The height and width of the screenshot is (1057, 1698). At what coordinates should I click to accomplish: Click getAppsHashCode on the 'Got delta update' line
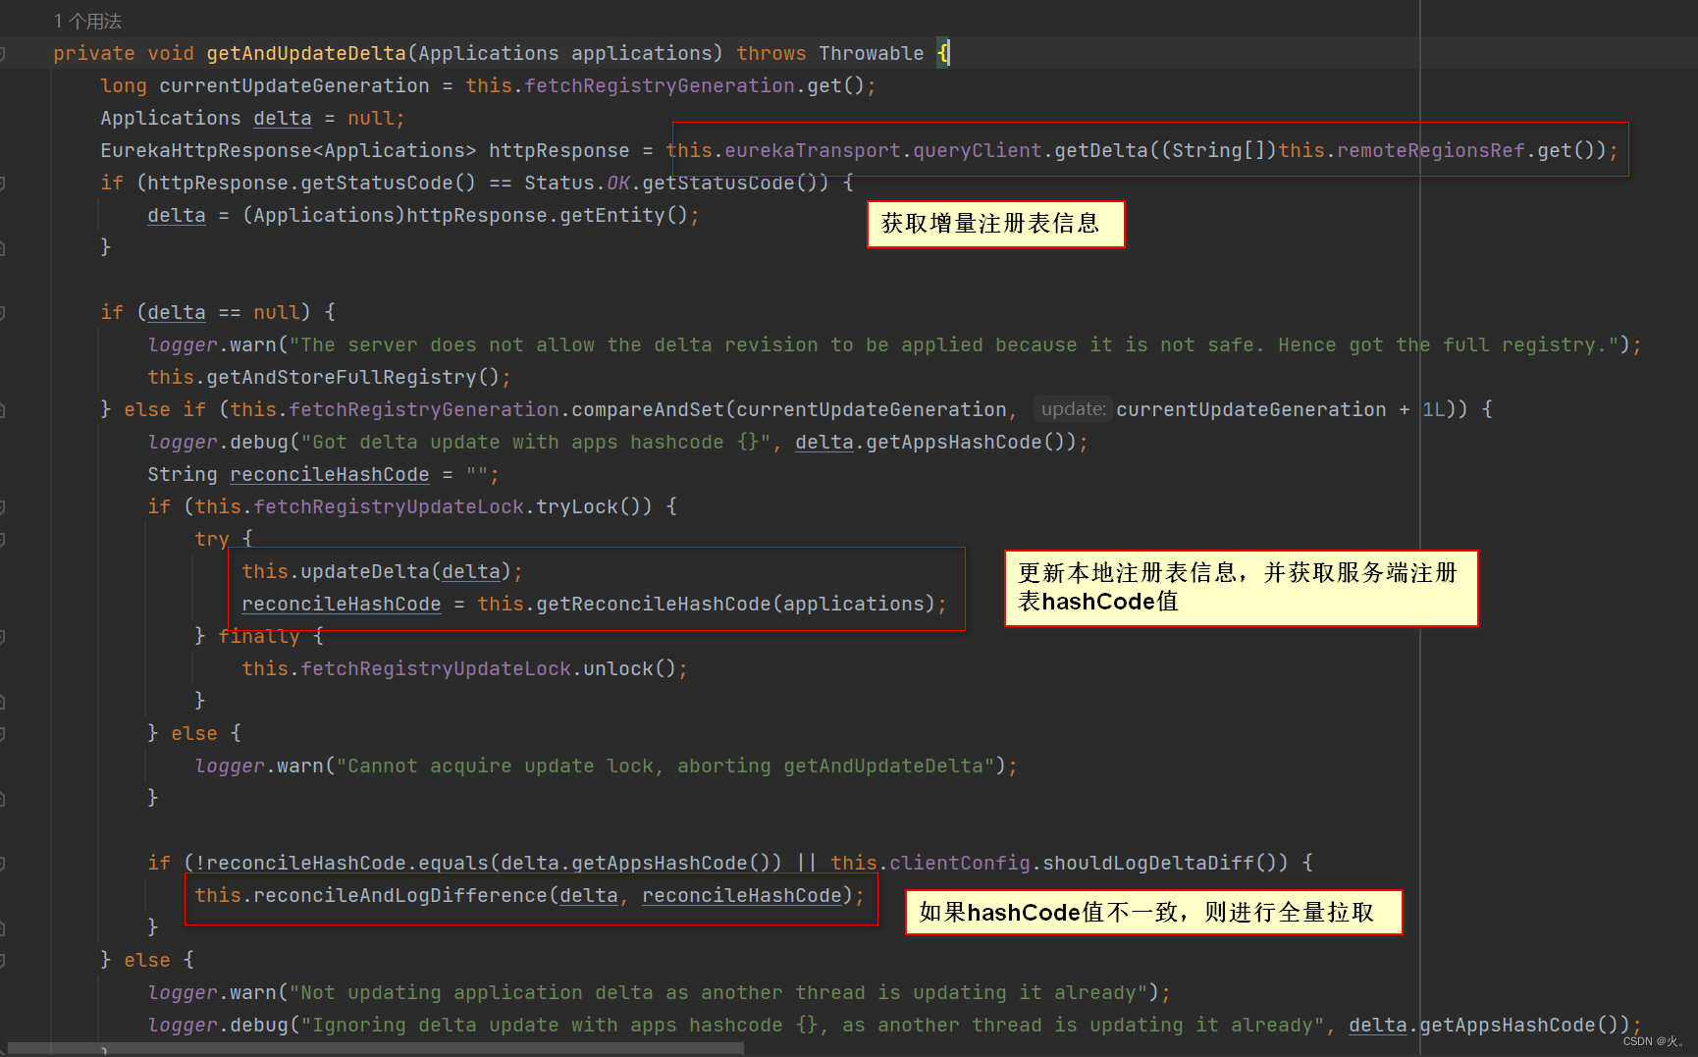click(x=954, y=442)
